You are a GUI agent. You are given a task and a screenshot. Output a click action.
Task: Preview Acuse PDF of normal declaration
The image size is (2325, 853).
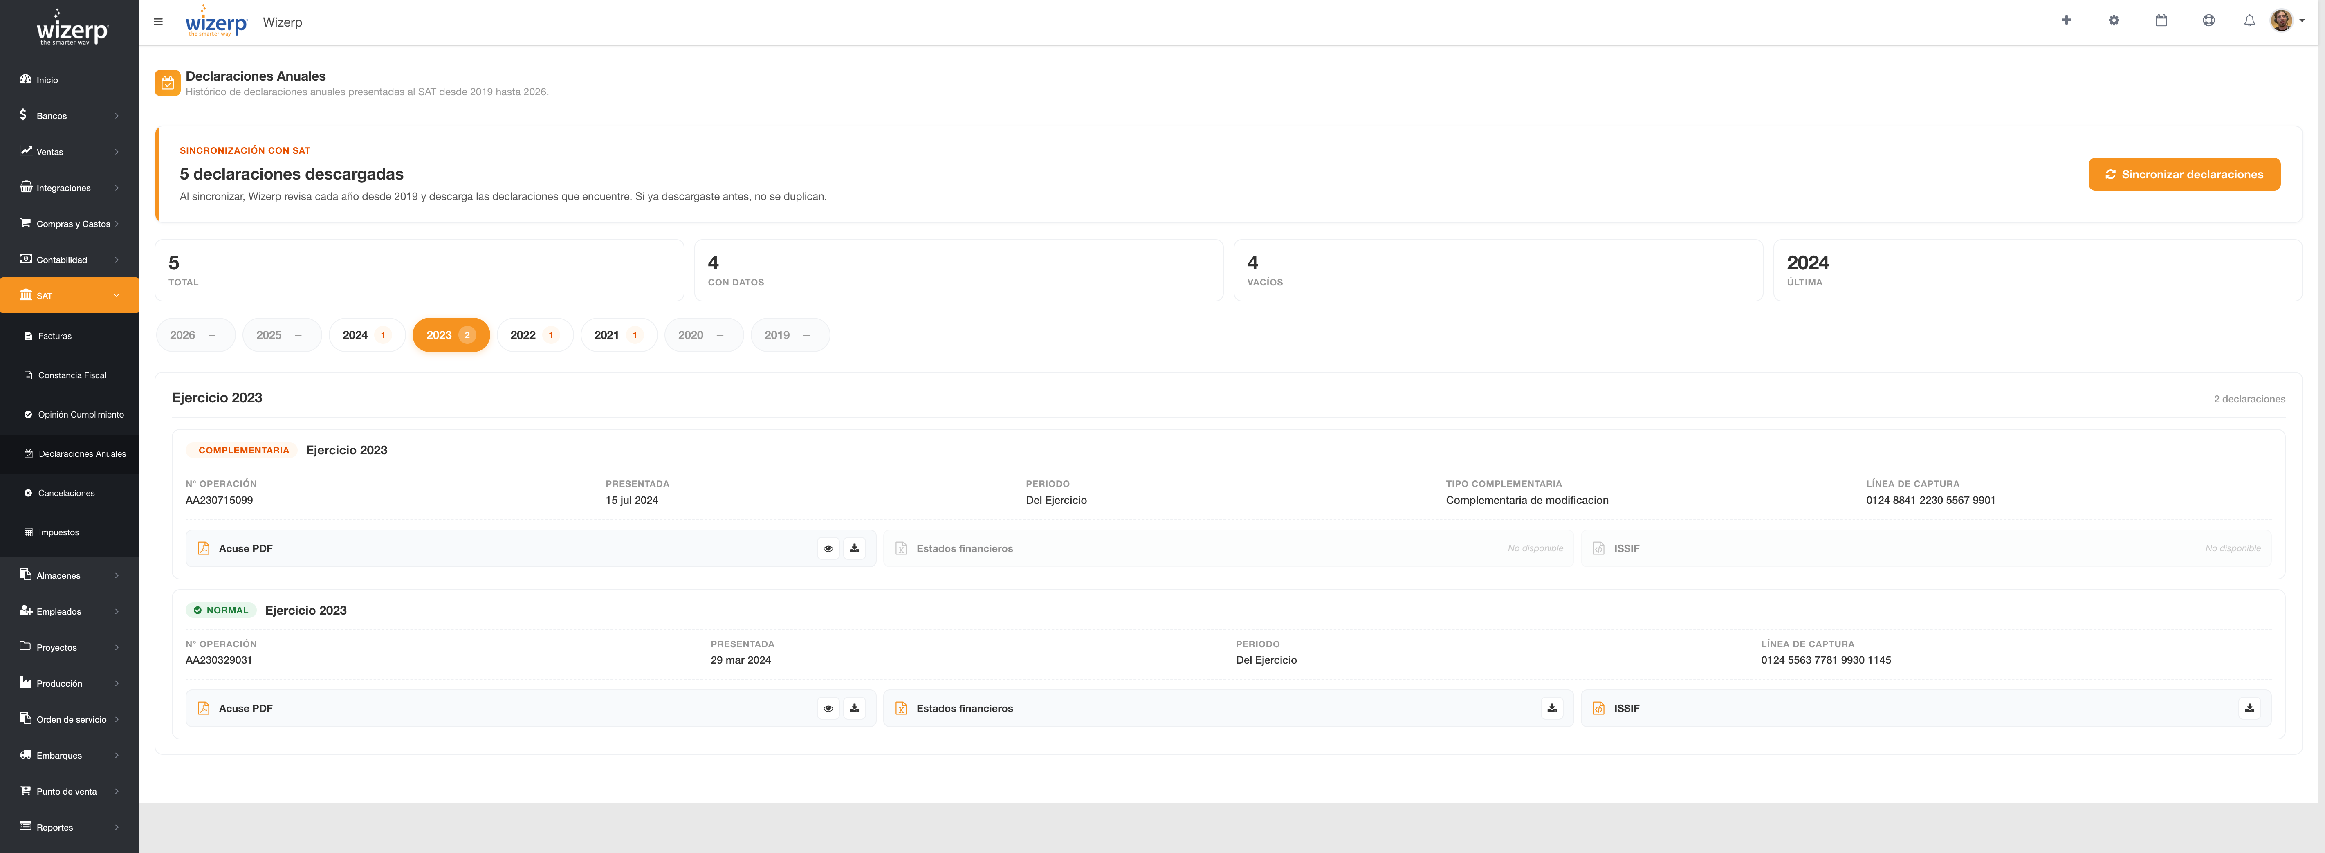[828, 709]
